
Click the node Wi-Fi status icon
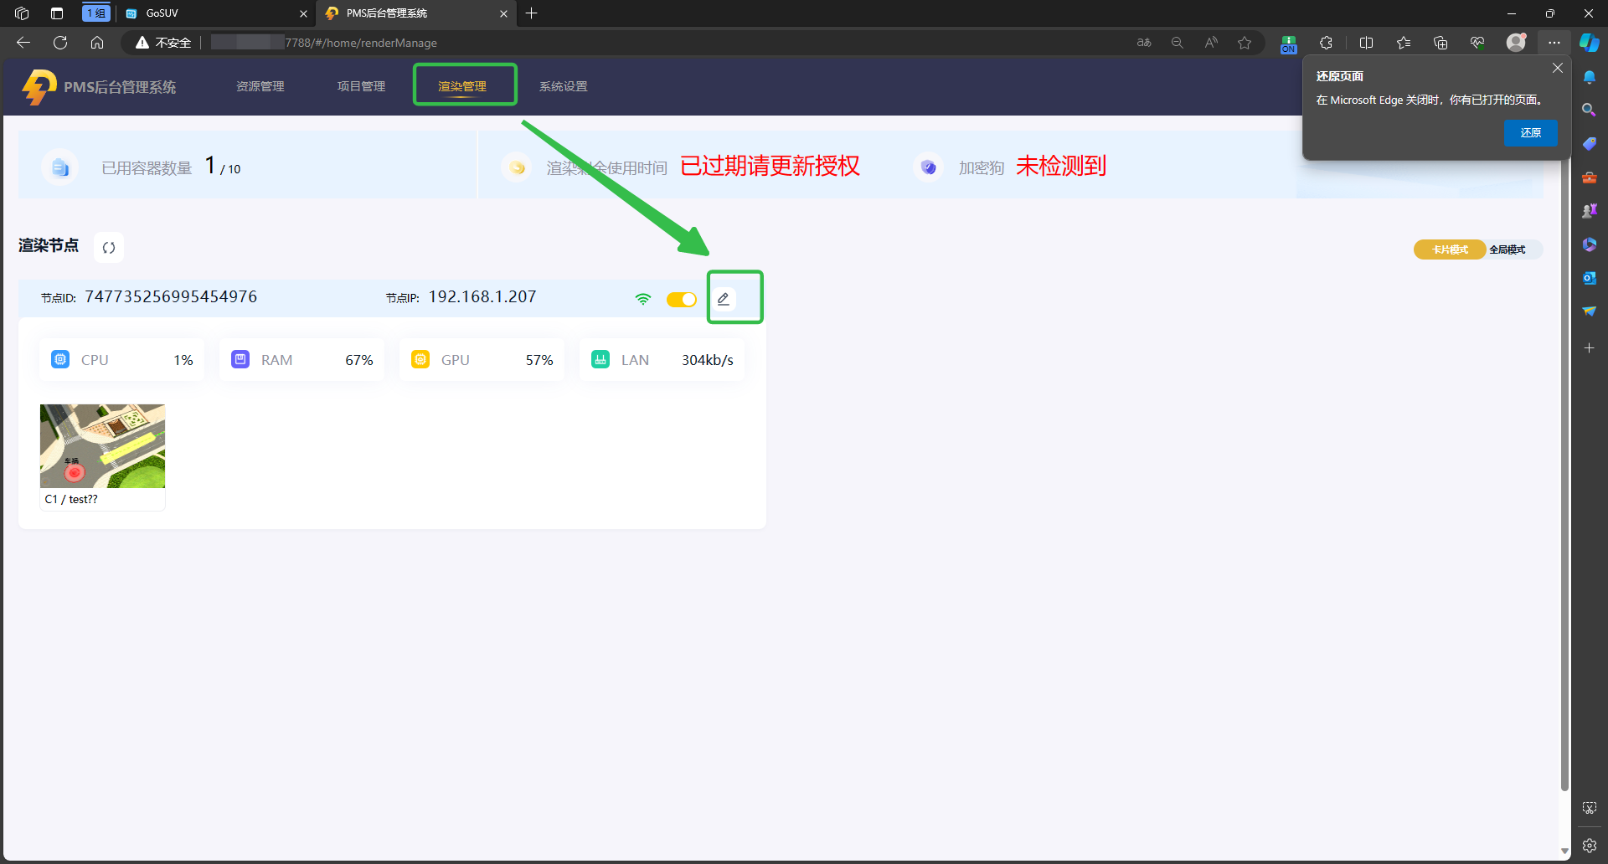click(x=642, y=299)
